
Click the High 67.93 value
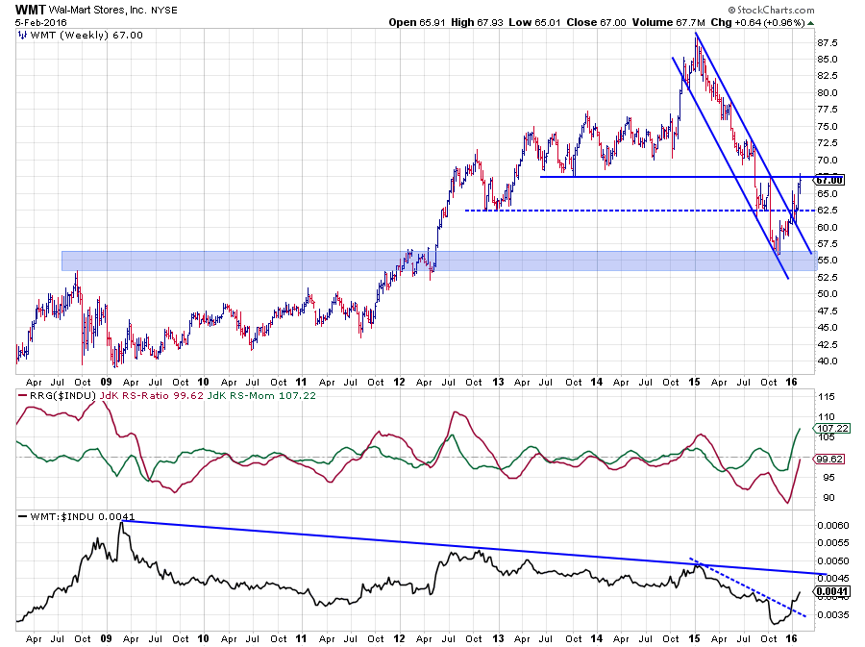point(477,23)
